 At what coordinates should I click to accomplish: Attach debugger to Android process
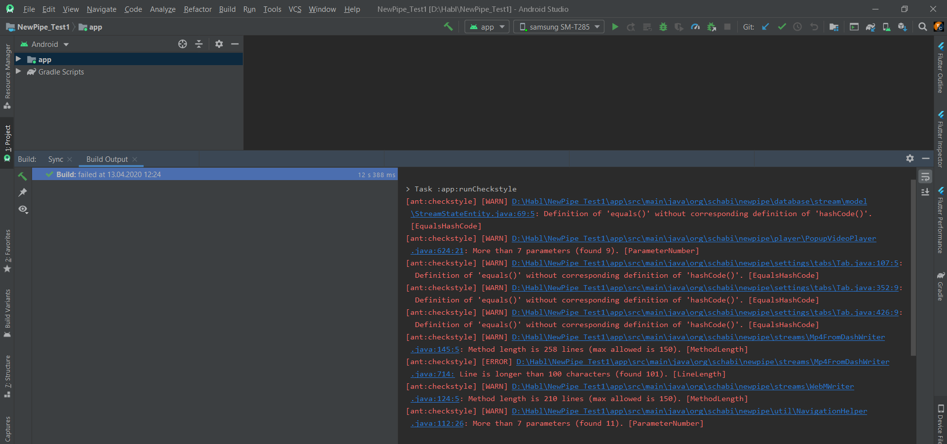[712, 27]
